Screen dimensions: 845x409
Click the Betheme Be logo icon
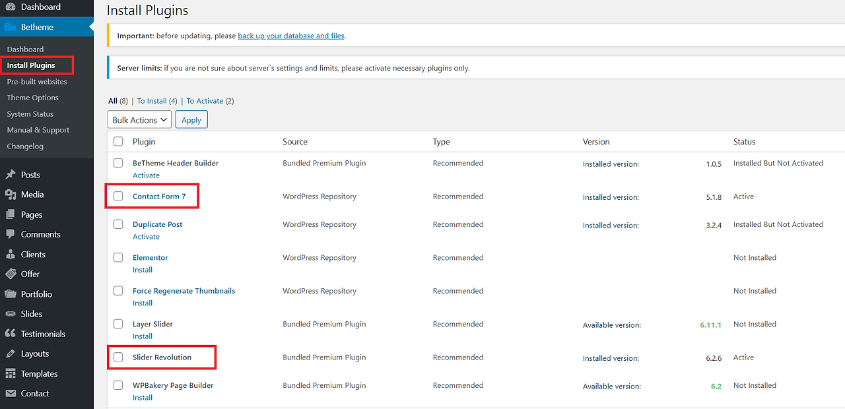(x=11, y=27)
